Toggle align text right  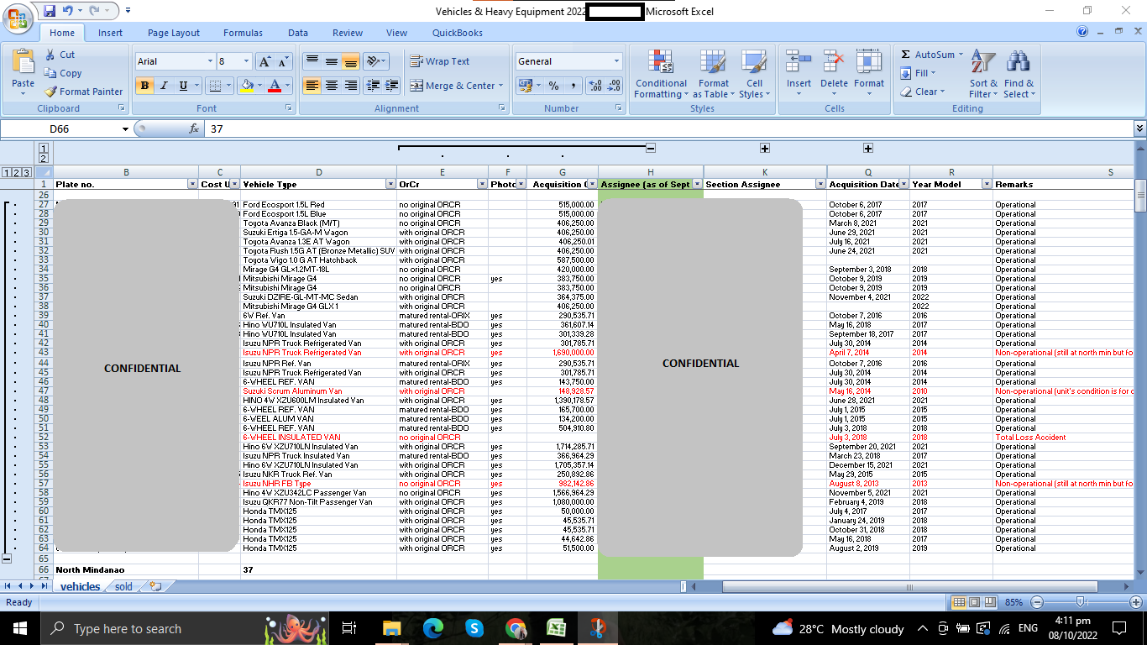350,86
